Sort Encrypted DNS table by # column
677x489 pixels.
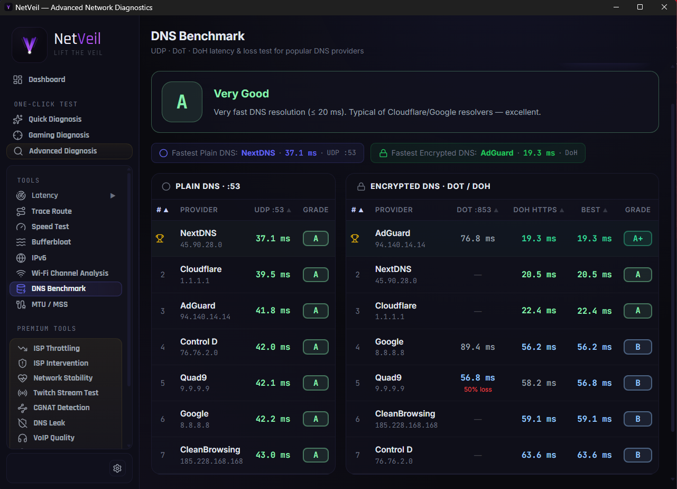pyautogui.click(x=357, y=210)
